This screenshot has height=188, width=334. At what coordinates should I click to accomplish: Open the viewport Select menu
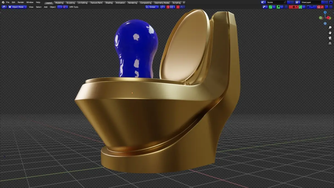coord(39,7)
